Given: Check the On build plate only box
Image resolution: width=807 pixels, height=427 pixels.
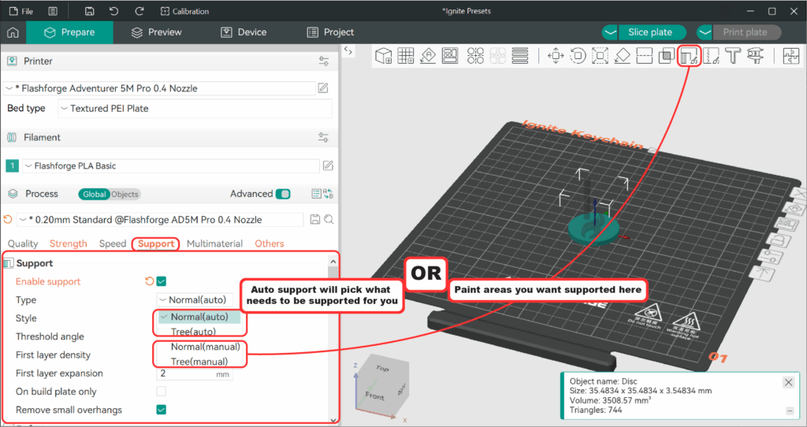Looking at the screenshot, I should coord(161,392).
